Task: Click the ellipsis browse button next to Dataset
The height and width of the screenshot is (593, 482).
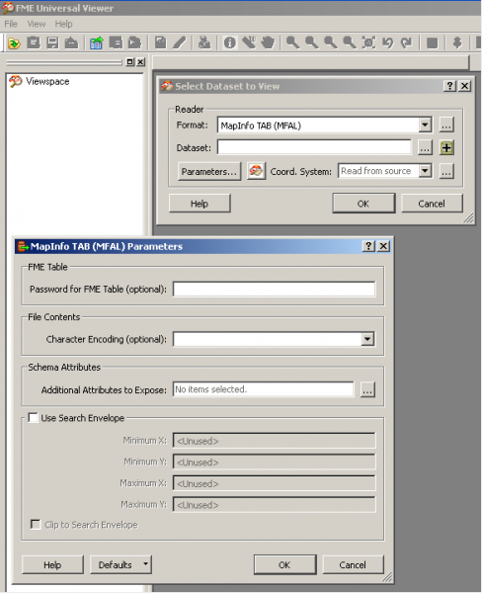Action: pyautogui.click(x=425, y=147)
